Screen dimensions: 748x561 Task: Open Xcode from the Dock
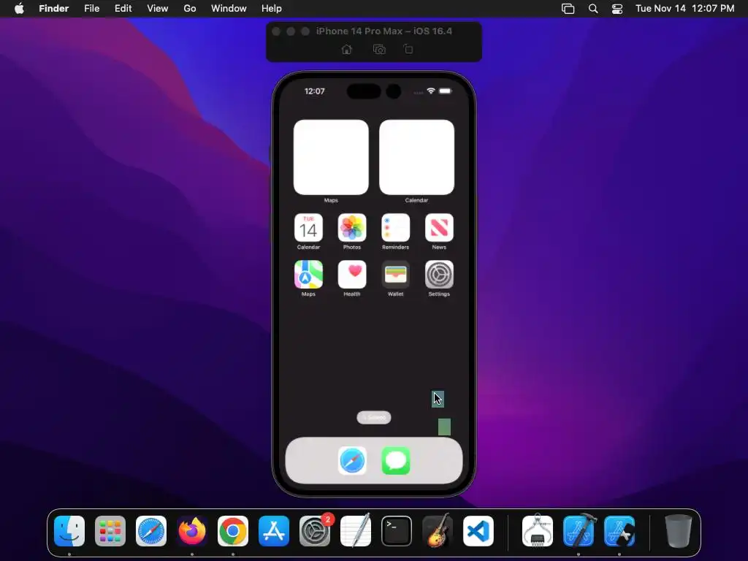click(x=579, y=531)
